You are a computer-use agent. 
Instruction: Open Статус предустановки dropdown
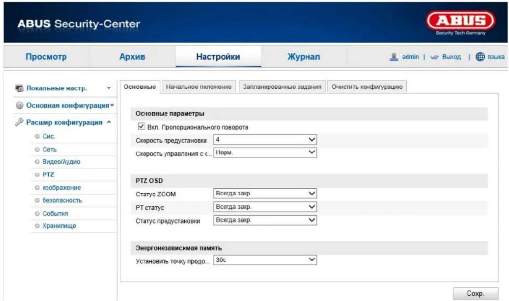tap(265, 220)
